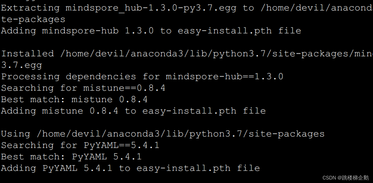
Task: Click the mindspore_hub-1.3.0-py3.7.egg filename
Action: click(151, 8)
